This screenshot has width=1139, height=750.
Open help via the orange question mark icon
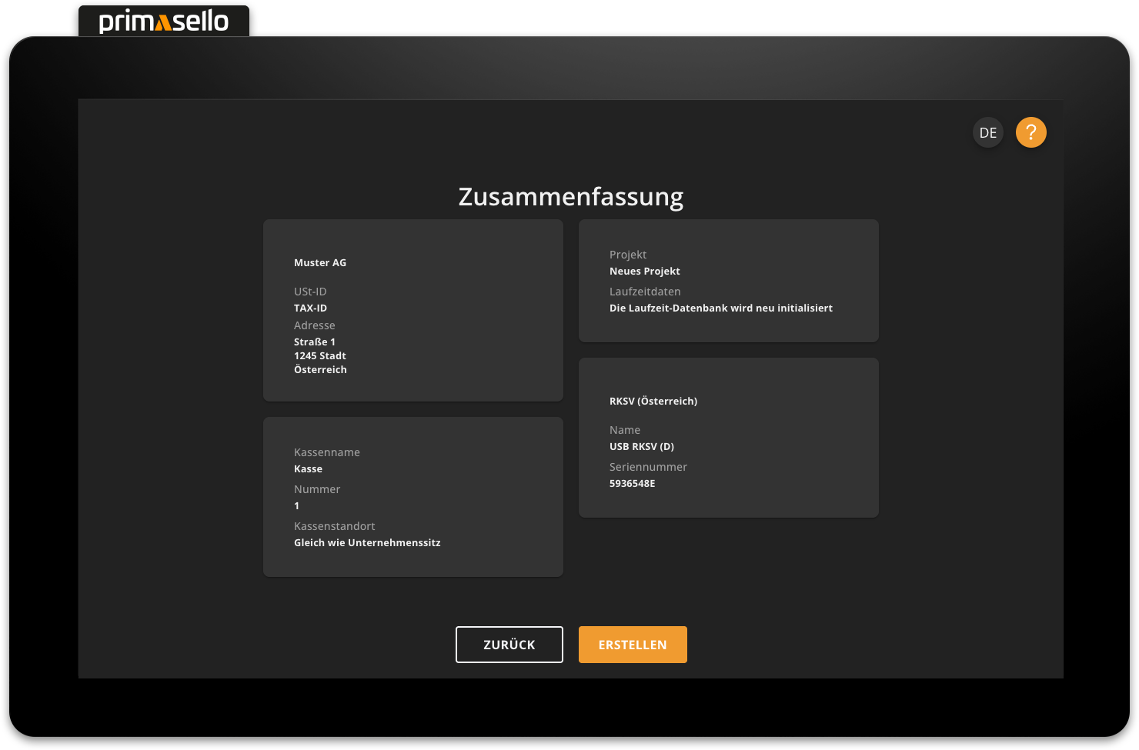coord(1030,132)
